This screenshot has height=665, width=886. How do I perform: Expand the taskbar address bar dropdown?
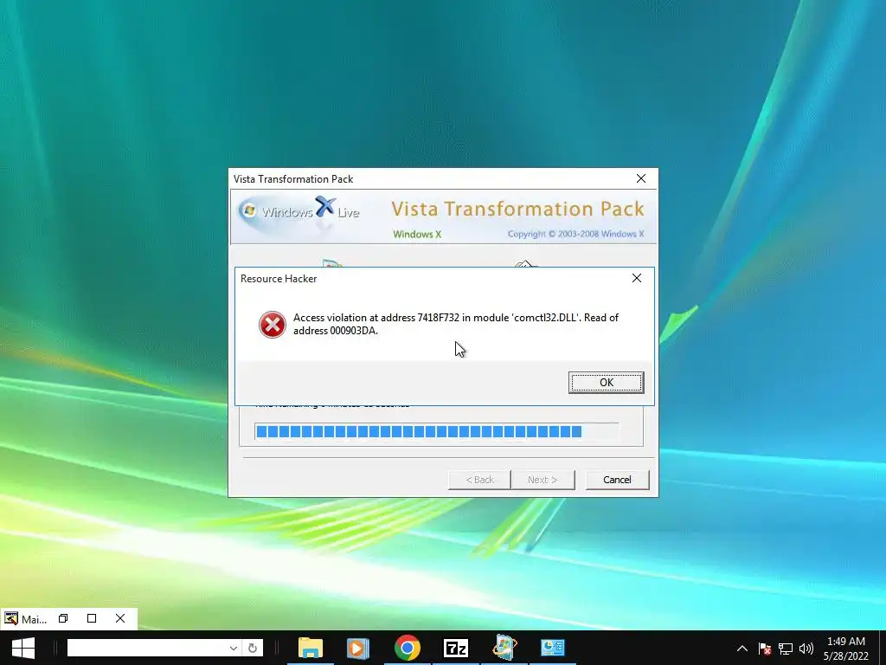234,648
